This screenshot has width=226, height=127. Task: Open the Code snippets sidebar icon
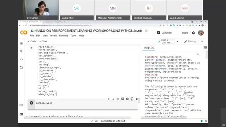click(x=21, y=59)
